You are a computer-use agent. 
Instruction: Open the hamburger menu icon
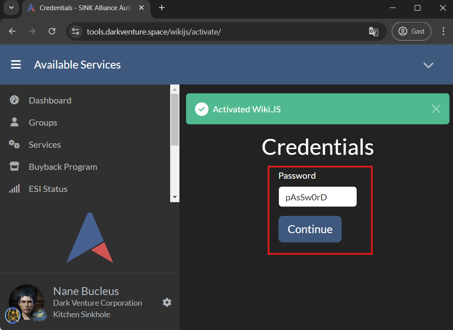click(16, 65)
